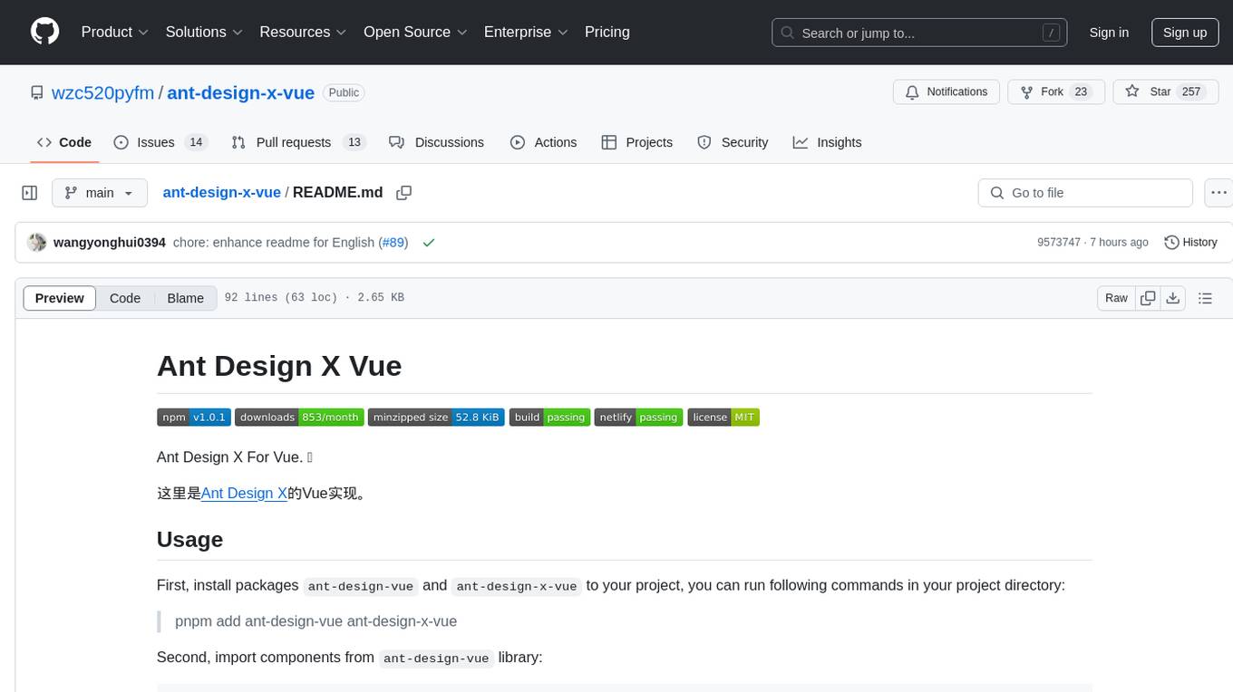Click the Sign in link

[x=1109, y=33]
